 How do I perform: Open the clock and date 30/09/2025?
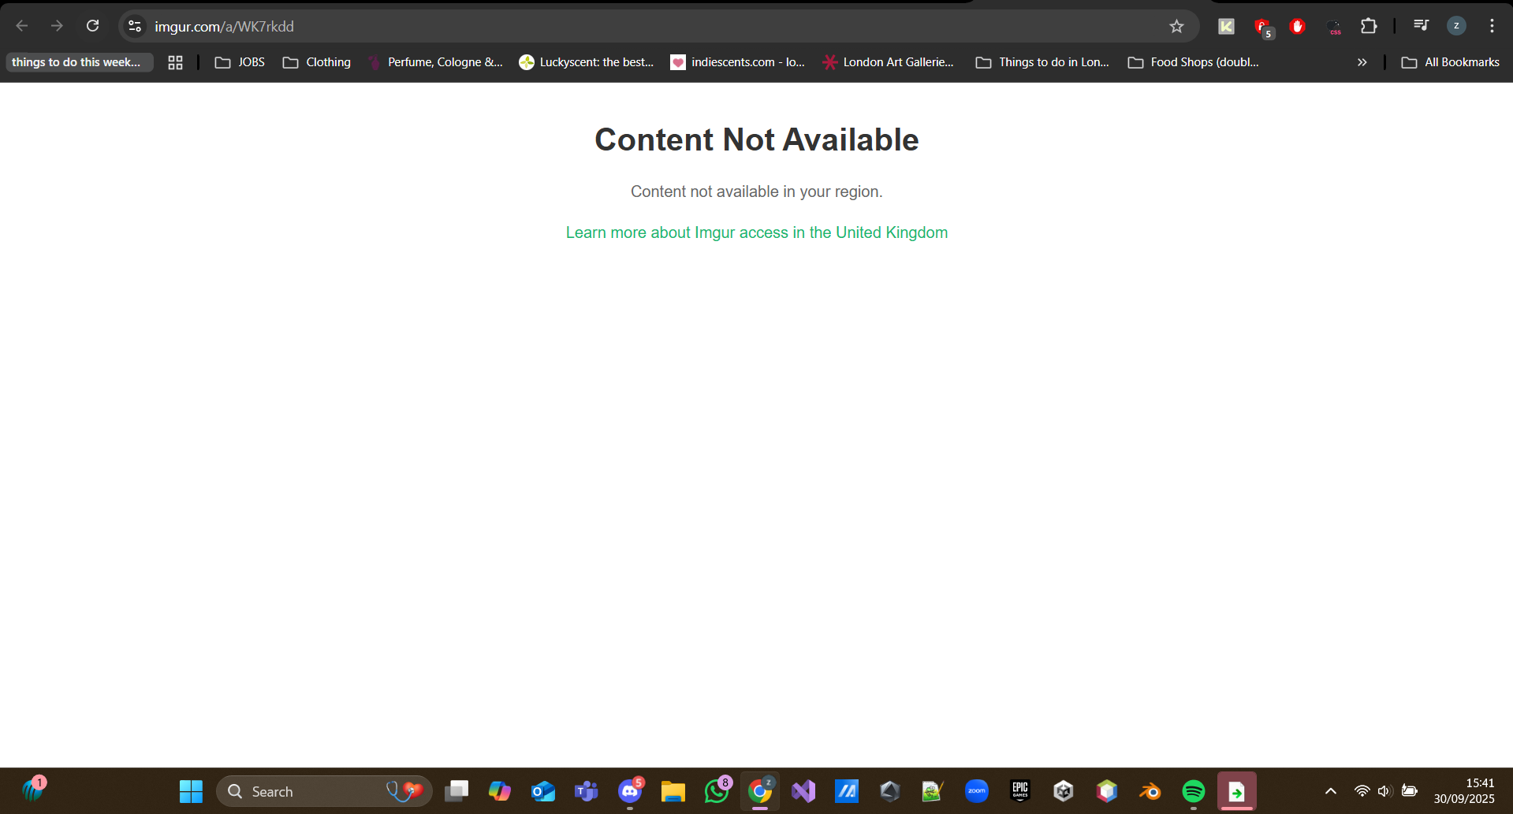coord(1464,791)
